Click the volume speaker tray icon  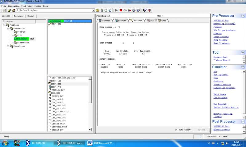[227, 143]
